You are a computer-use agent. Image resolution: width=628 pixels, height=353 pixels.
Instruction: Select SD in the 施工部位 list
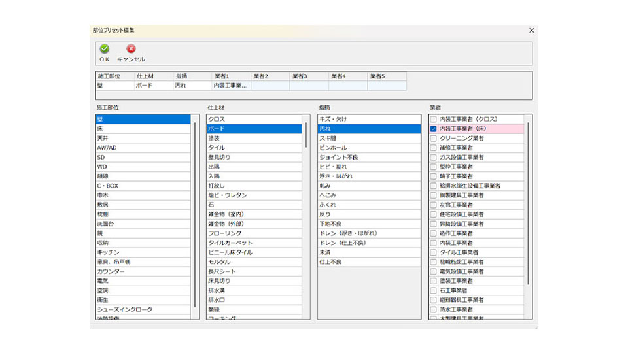point(143,158)
